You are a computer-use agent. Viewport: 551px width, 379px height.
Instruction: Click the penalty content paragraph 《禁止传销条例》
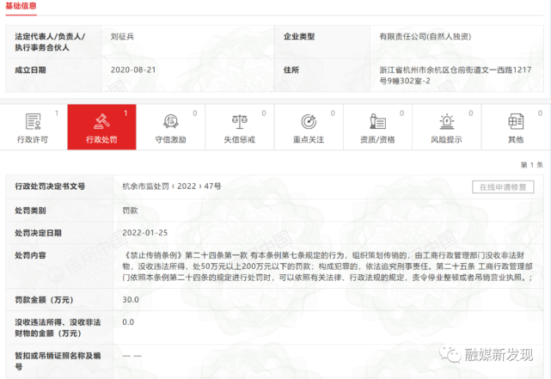[x=328, y=266]
